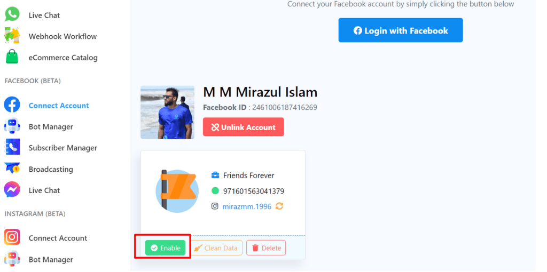Click the eCommerce Catalog shopping bag icon
The height and width of the screenshot is (272, 547).
click(12, 57)
